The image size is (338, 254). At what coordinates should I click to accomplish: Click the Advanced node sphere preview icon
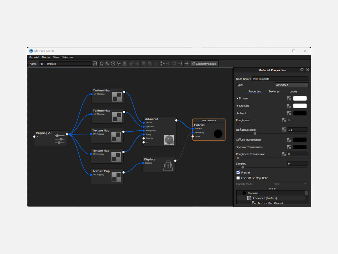pos(169,139)
